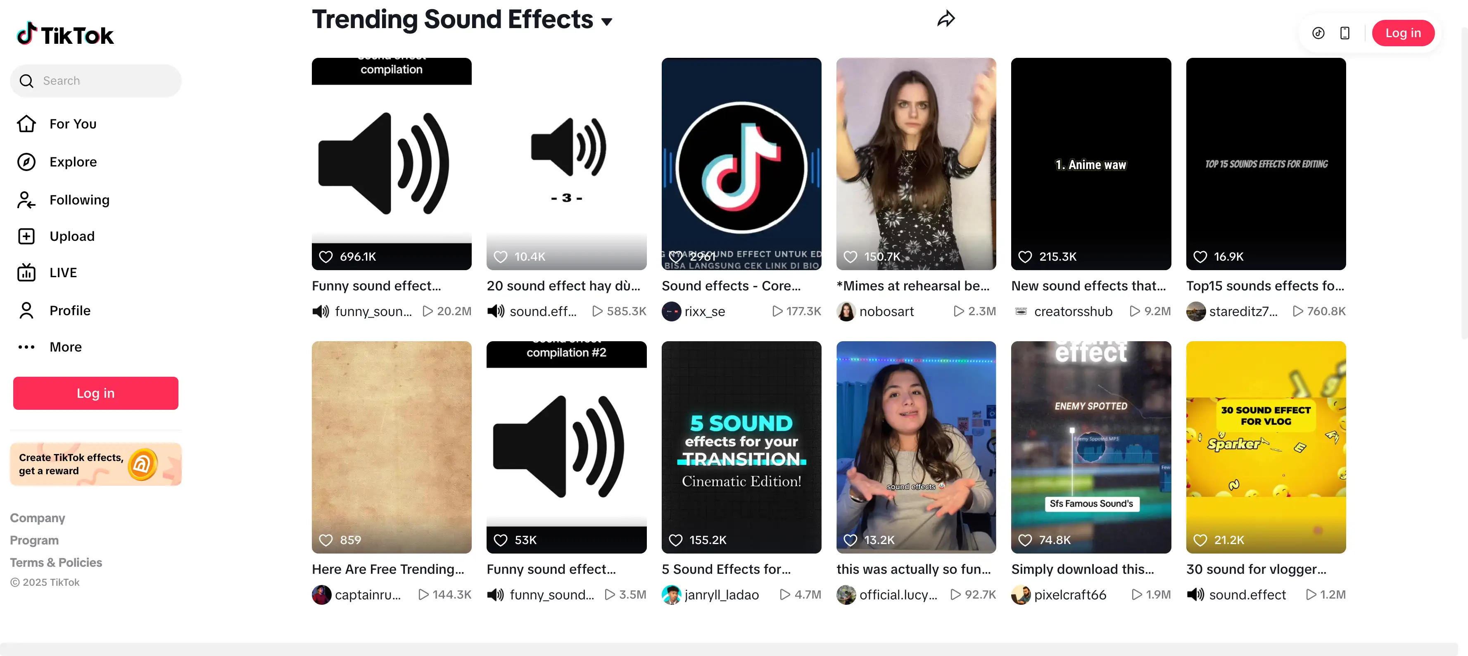
Task: Expand the Terms & Policies section
Action: (56, 563)
